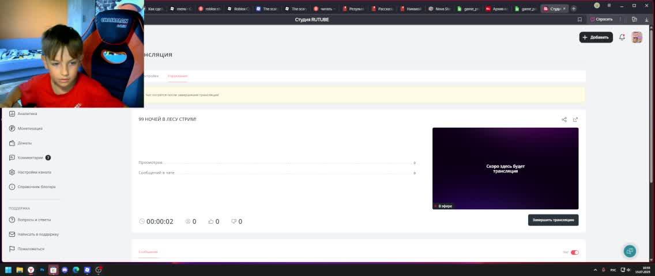Viewport: 655px width, 276px height.
Task: Click the stream preview player
Action: pos(505,168)
